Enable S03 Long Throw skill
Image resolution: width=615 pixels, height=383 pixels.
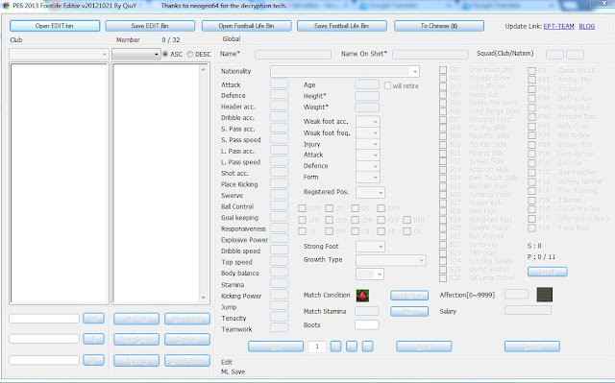click(x=443, y=86)
